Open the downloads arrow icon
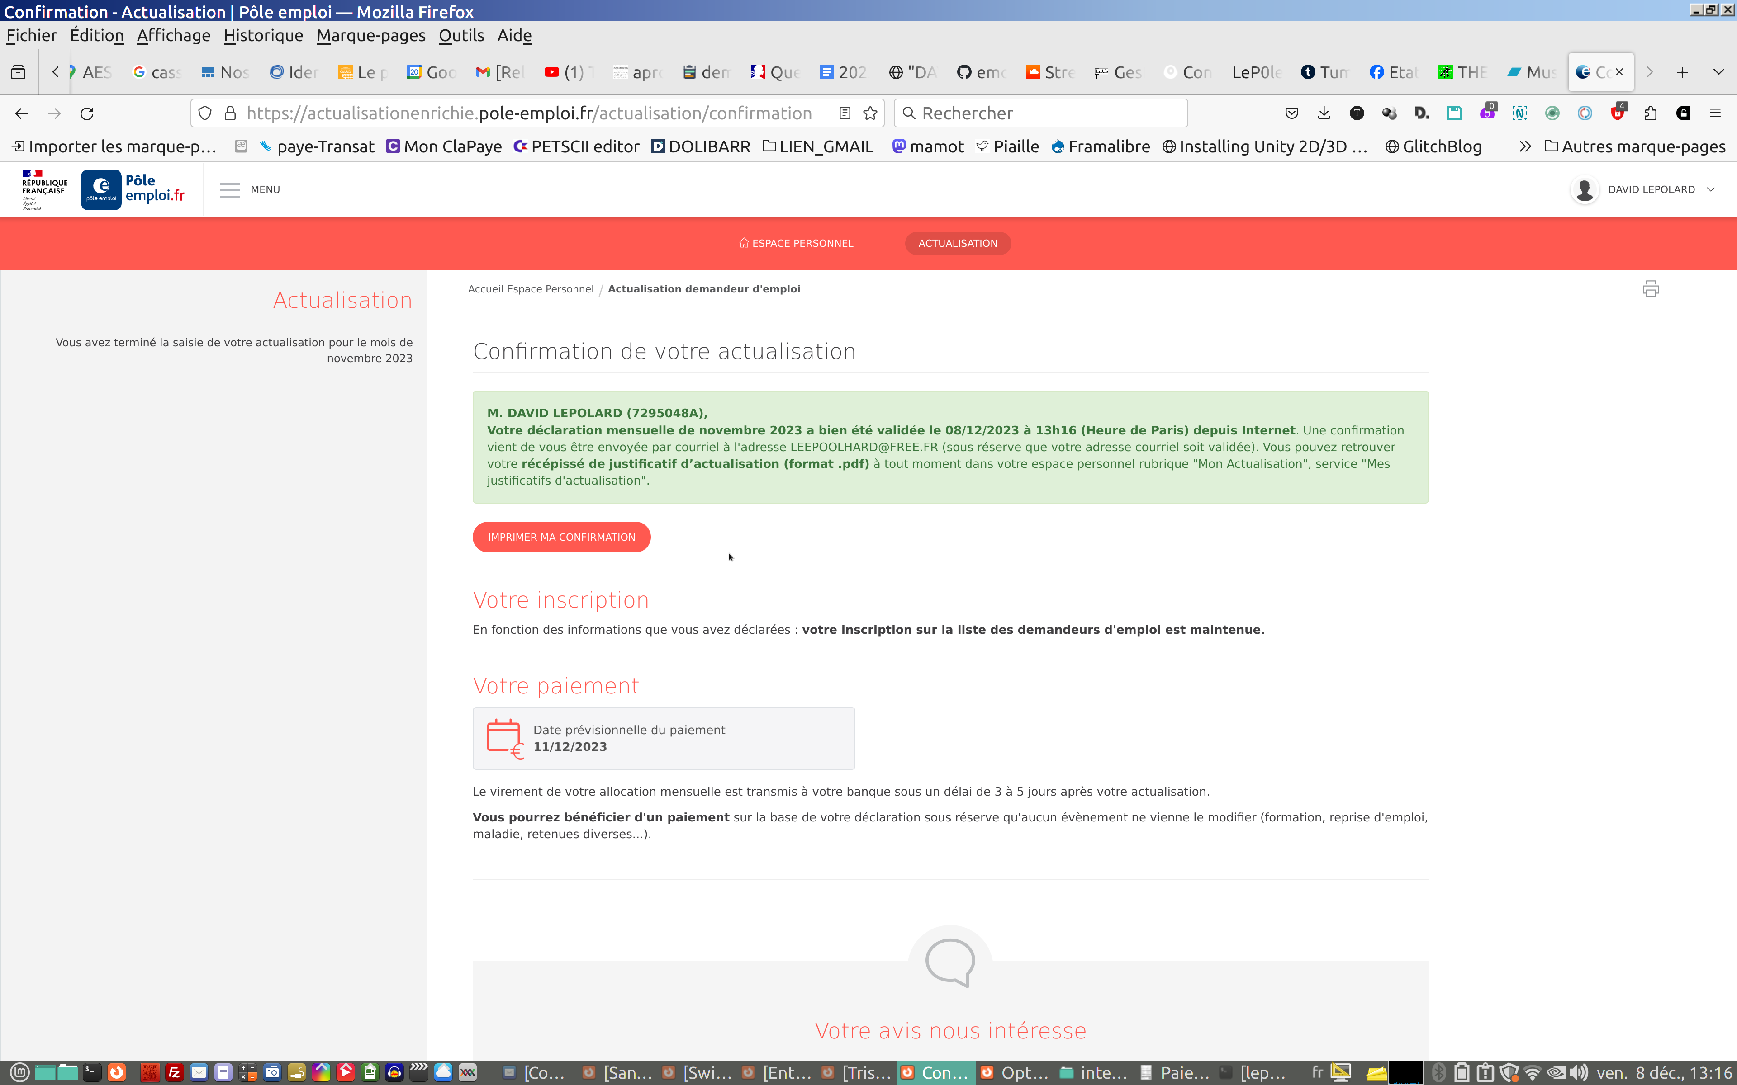The width and height of the screenshot is (1737, 1085). point(1324,113)
